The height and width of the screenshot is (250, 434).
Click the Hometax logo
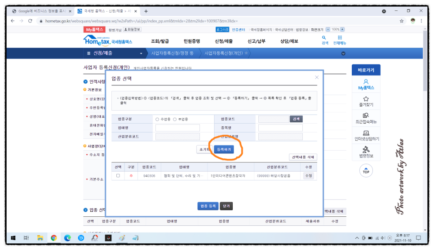[107, 40]
